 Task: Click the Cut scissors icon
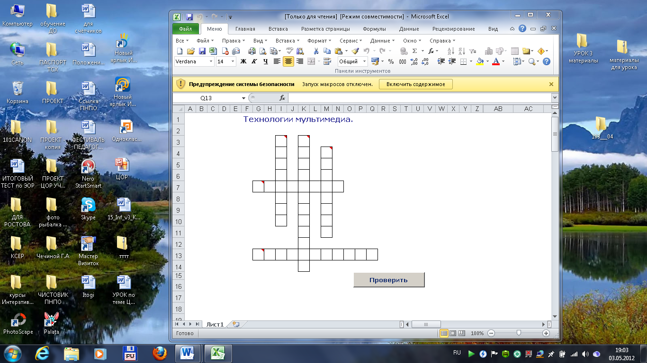point(316,51)
